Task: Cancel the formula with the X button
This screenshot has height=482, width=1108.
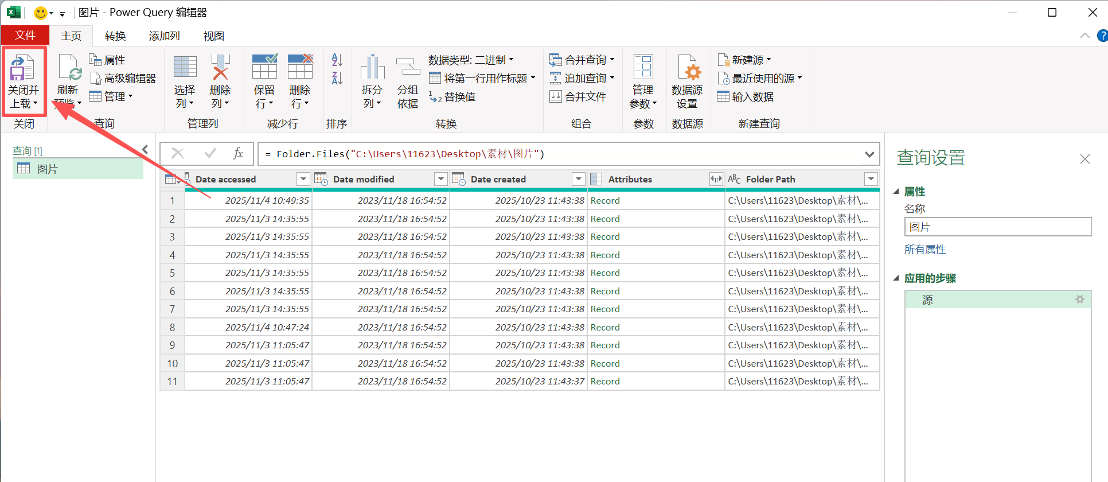Action: 178,153
